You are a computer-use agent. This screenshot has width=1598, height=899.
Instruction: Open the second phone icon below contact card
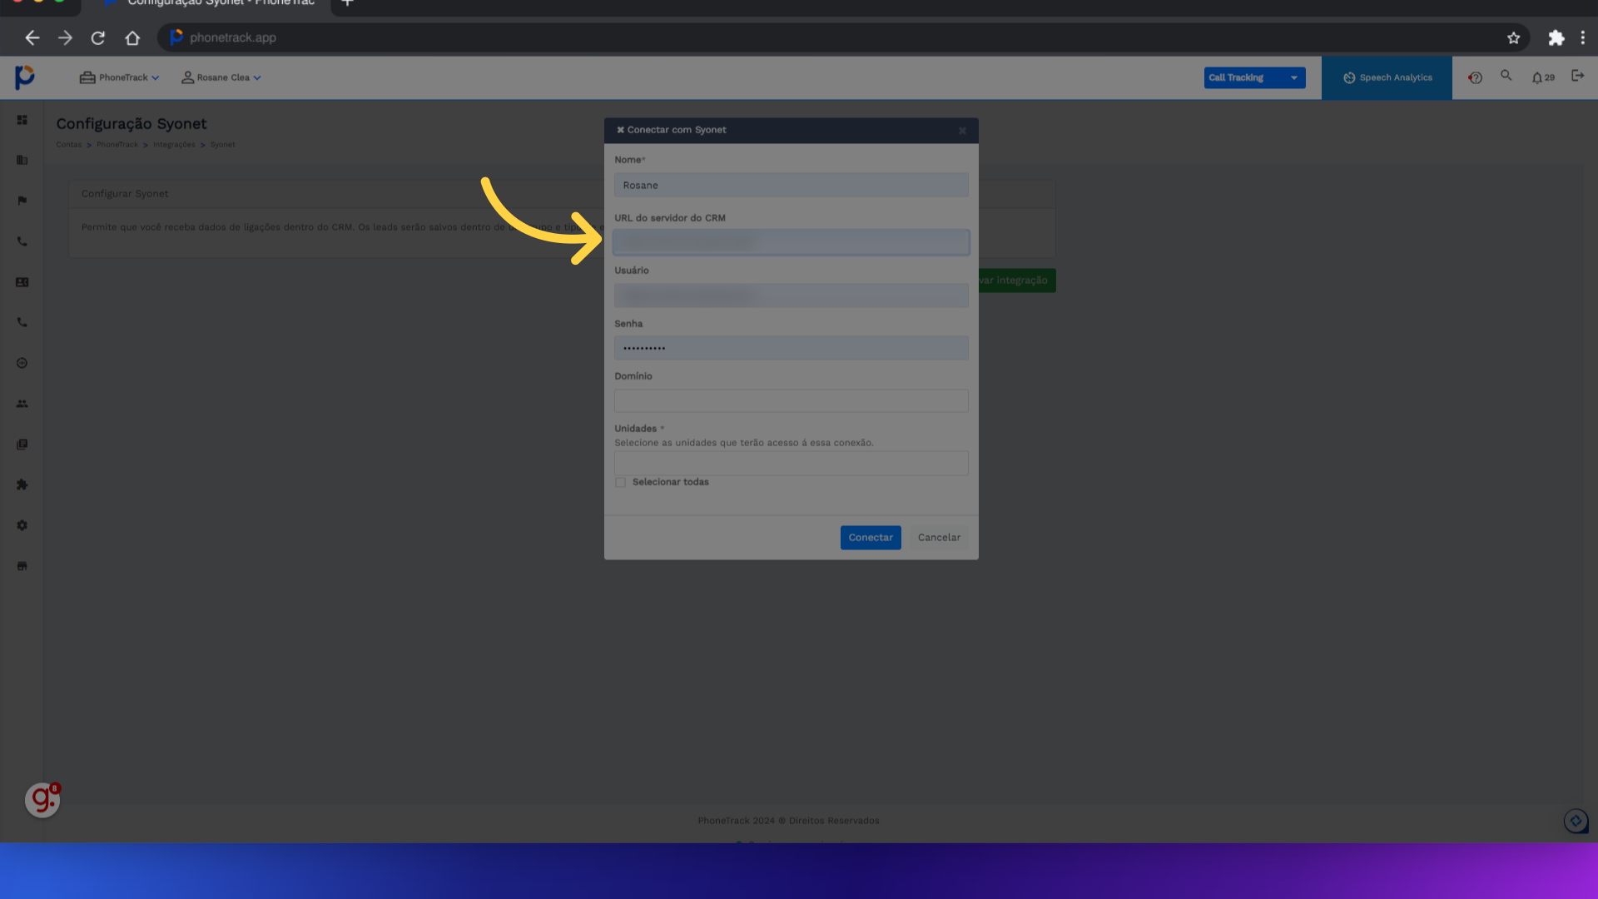coord(22,322)
